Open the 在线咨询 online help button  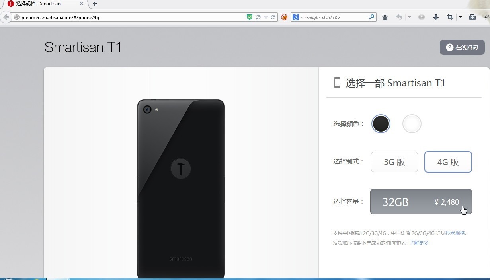click(462, 47)
